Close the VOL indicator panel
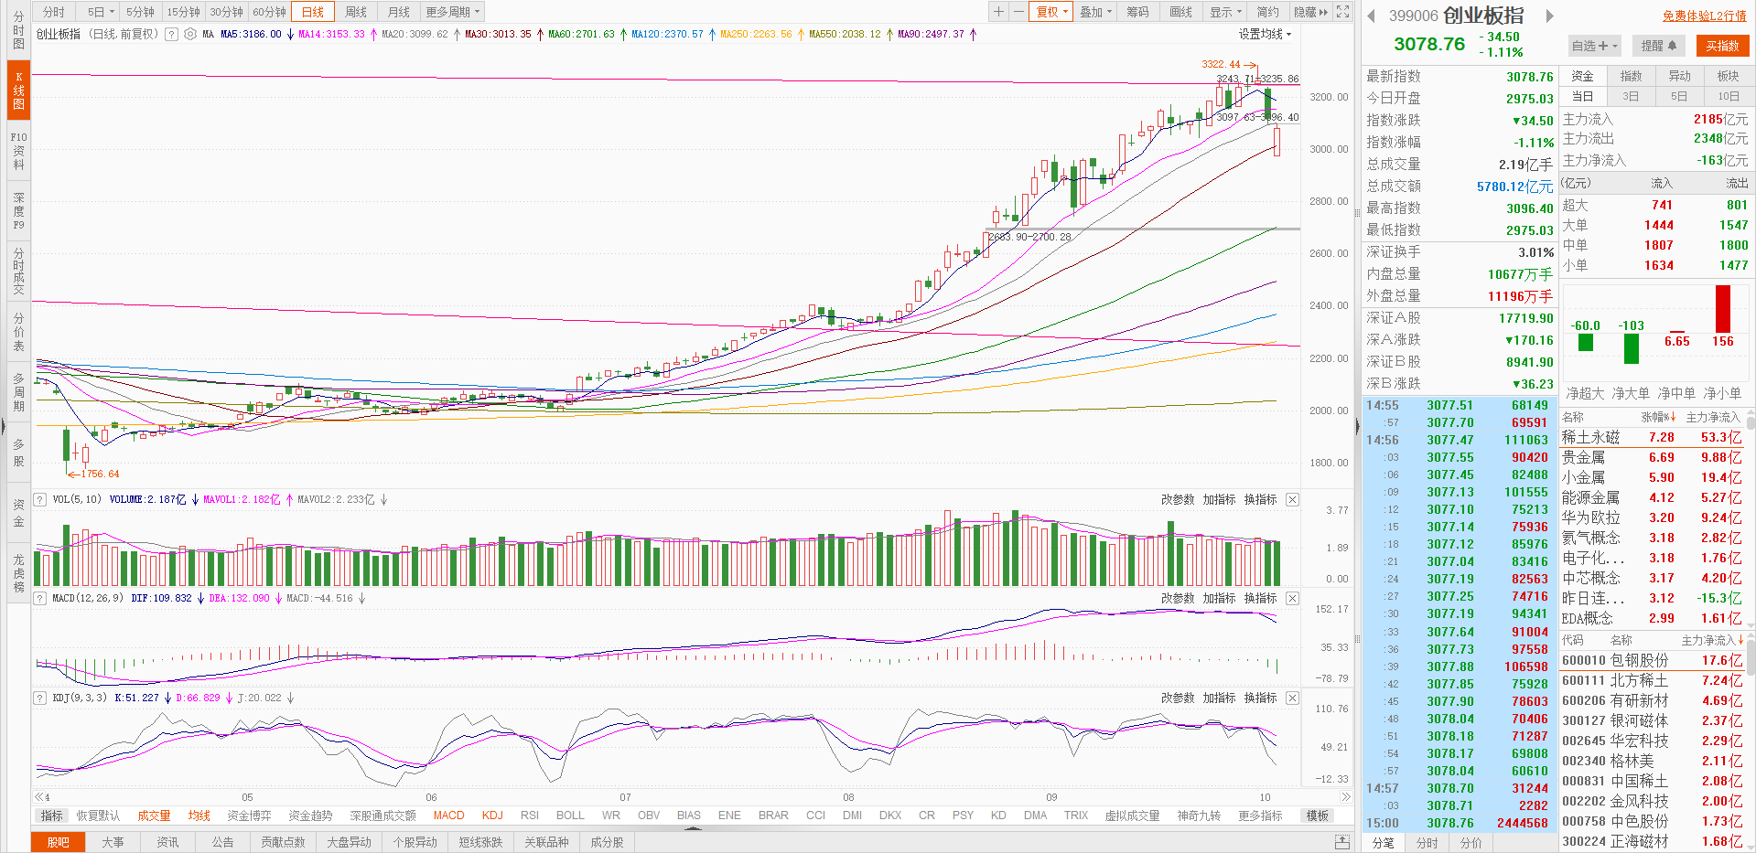1756x853 pixels. (x=1292, y=499)
